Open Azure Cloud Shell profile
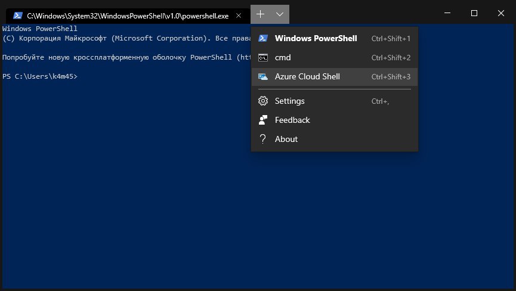This screenshot has width=516, height=291. pos(335,76)
